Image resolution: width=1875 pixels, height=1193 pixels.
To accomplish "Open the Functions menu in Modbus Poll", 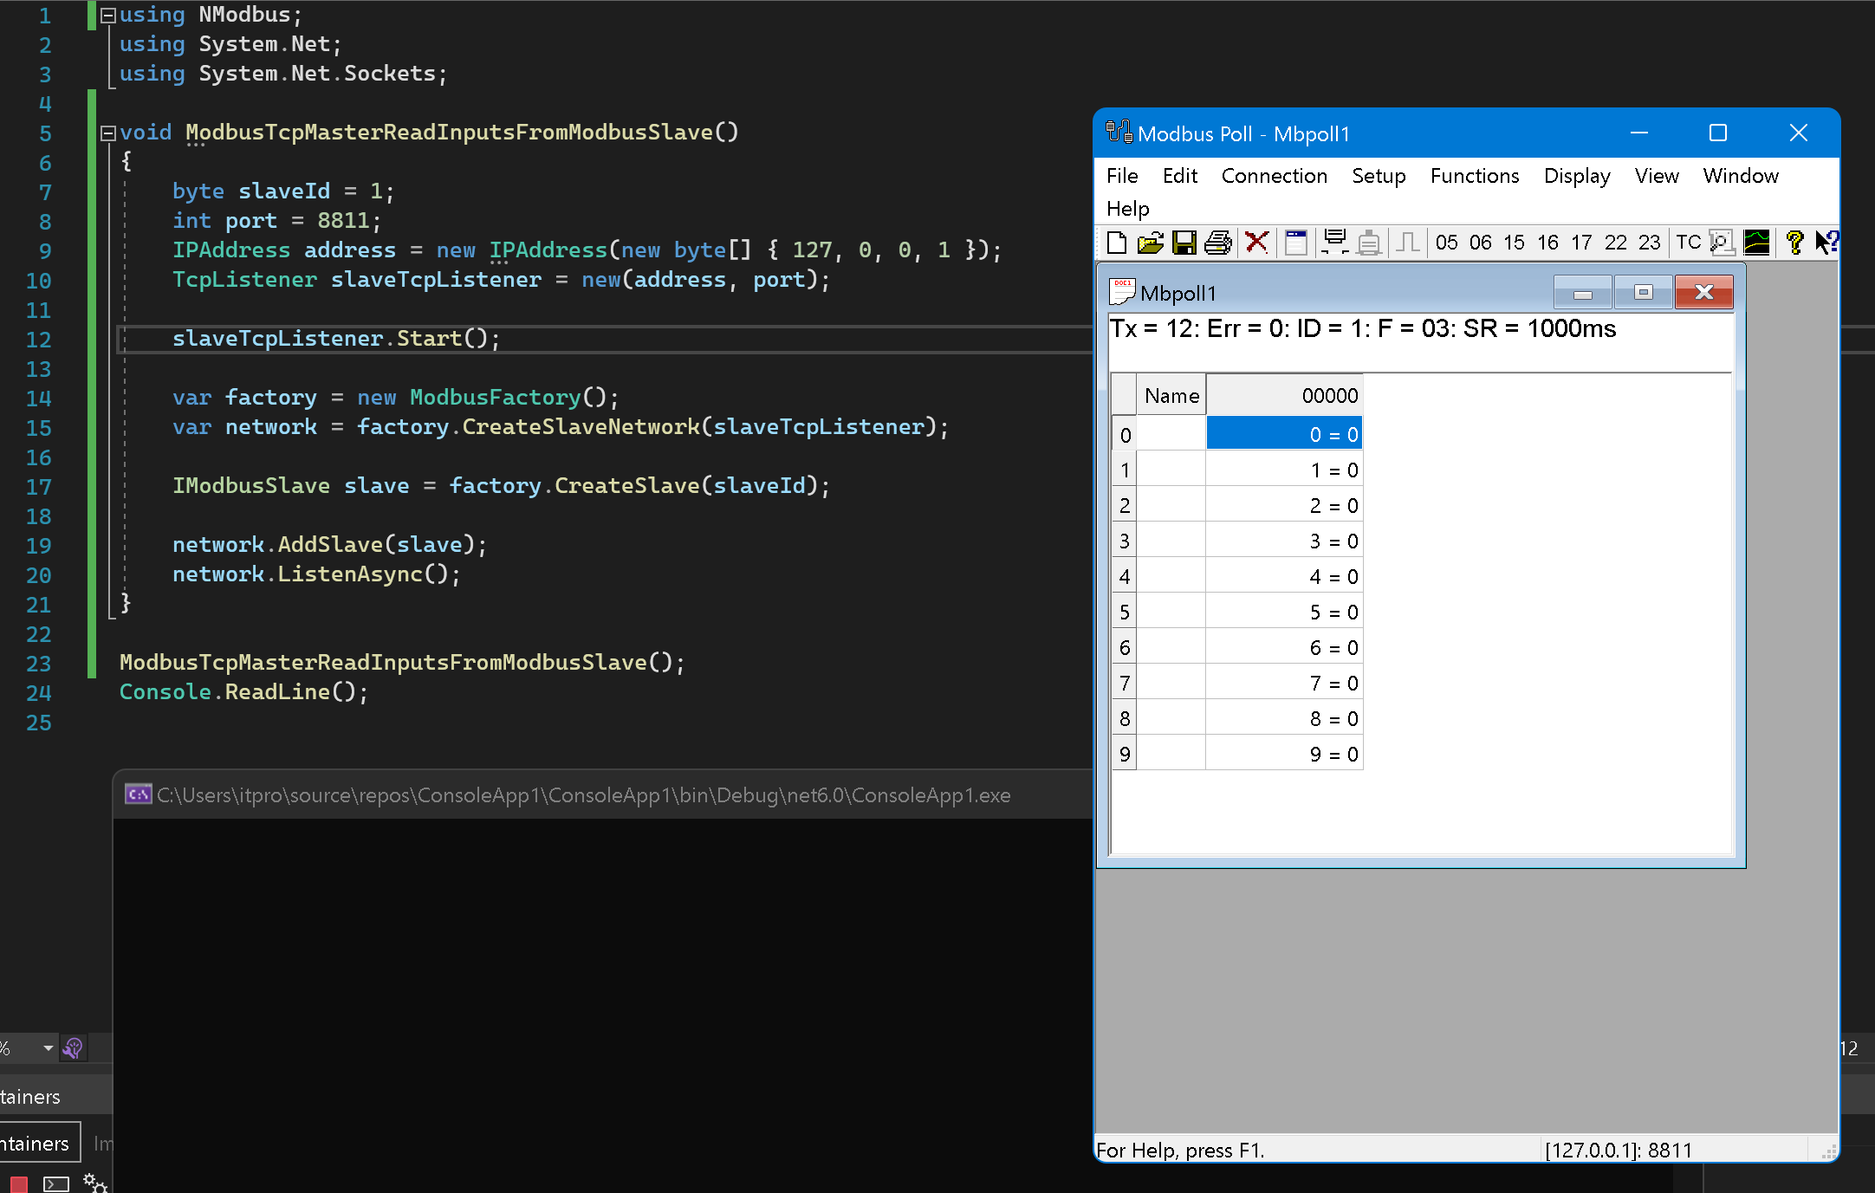I will coord(1474,176).
